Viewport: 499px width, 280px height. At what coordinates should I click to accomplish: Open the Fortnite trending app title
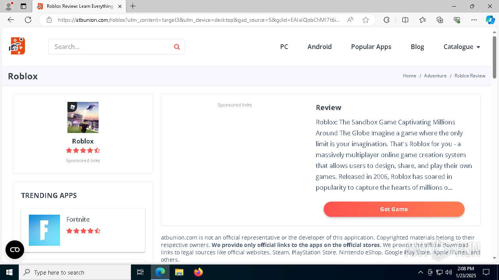[78, 219]
